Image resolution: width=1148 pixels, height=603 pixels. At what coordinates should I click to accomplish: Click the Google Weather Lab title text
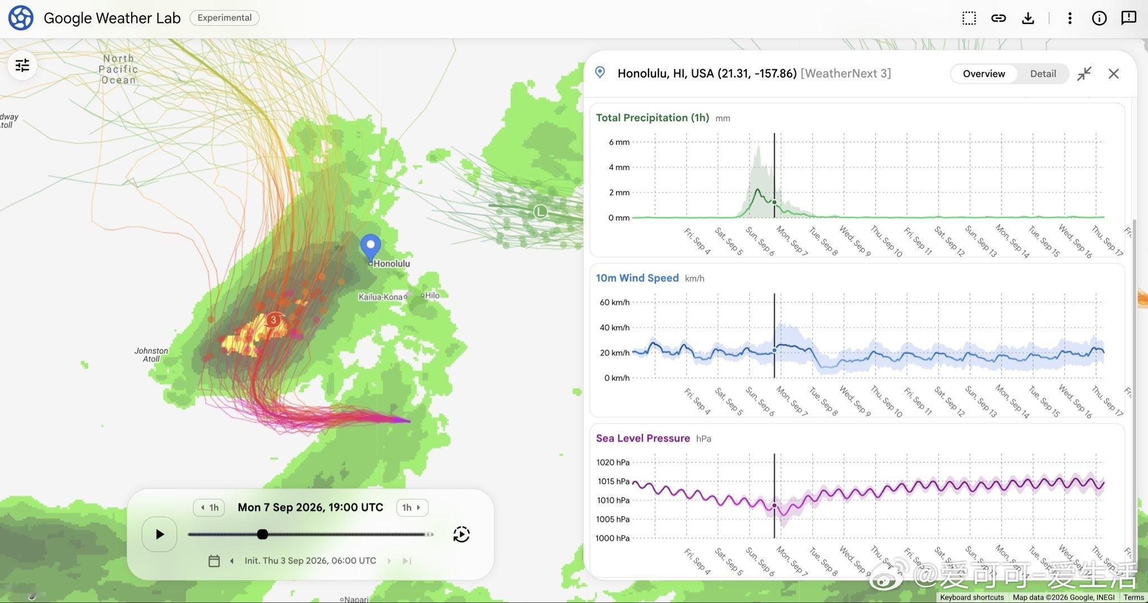(112, 18)
